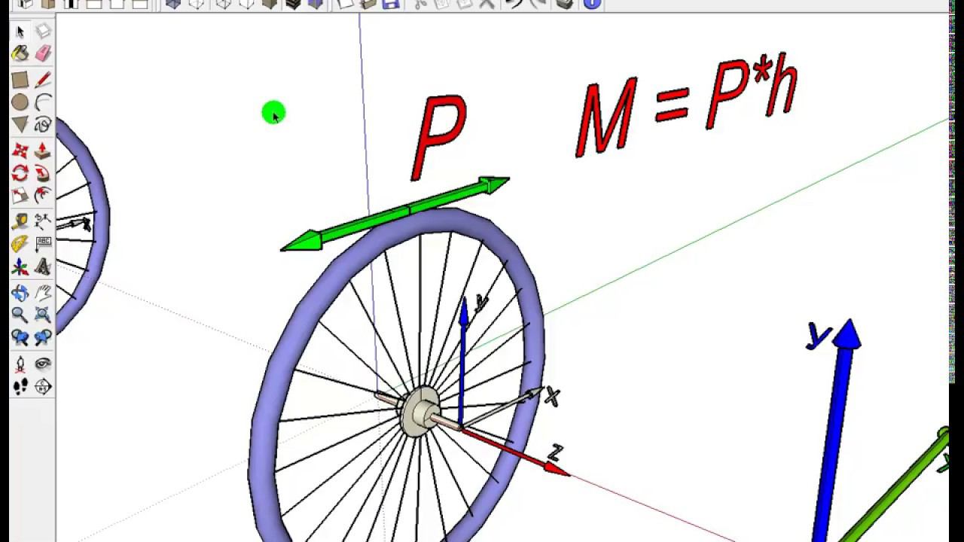The width and height of the screenshot is (964, 542).
Task: Select the Rectangle drawing tool
Action: (20, 80)
